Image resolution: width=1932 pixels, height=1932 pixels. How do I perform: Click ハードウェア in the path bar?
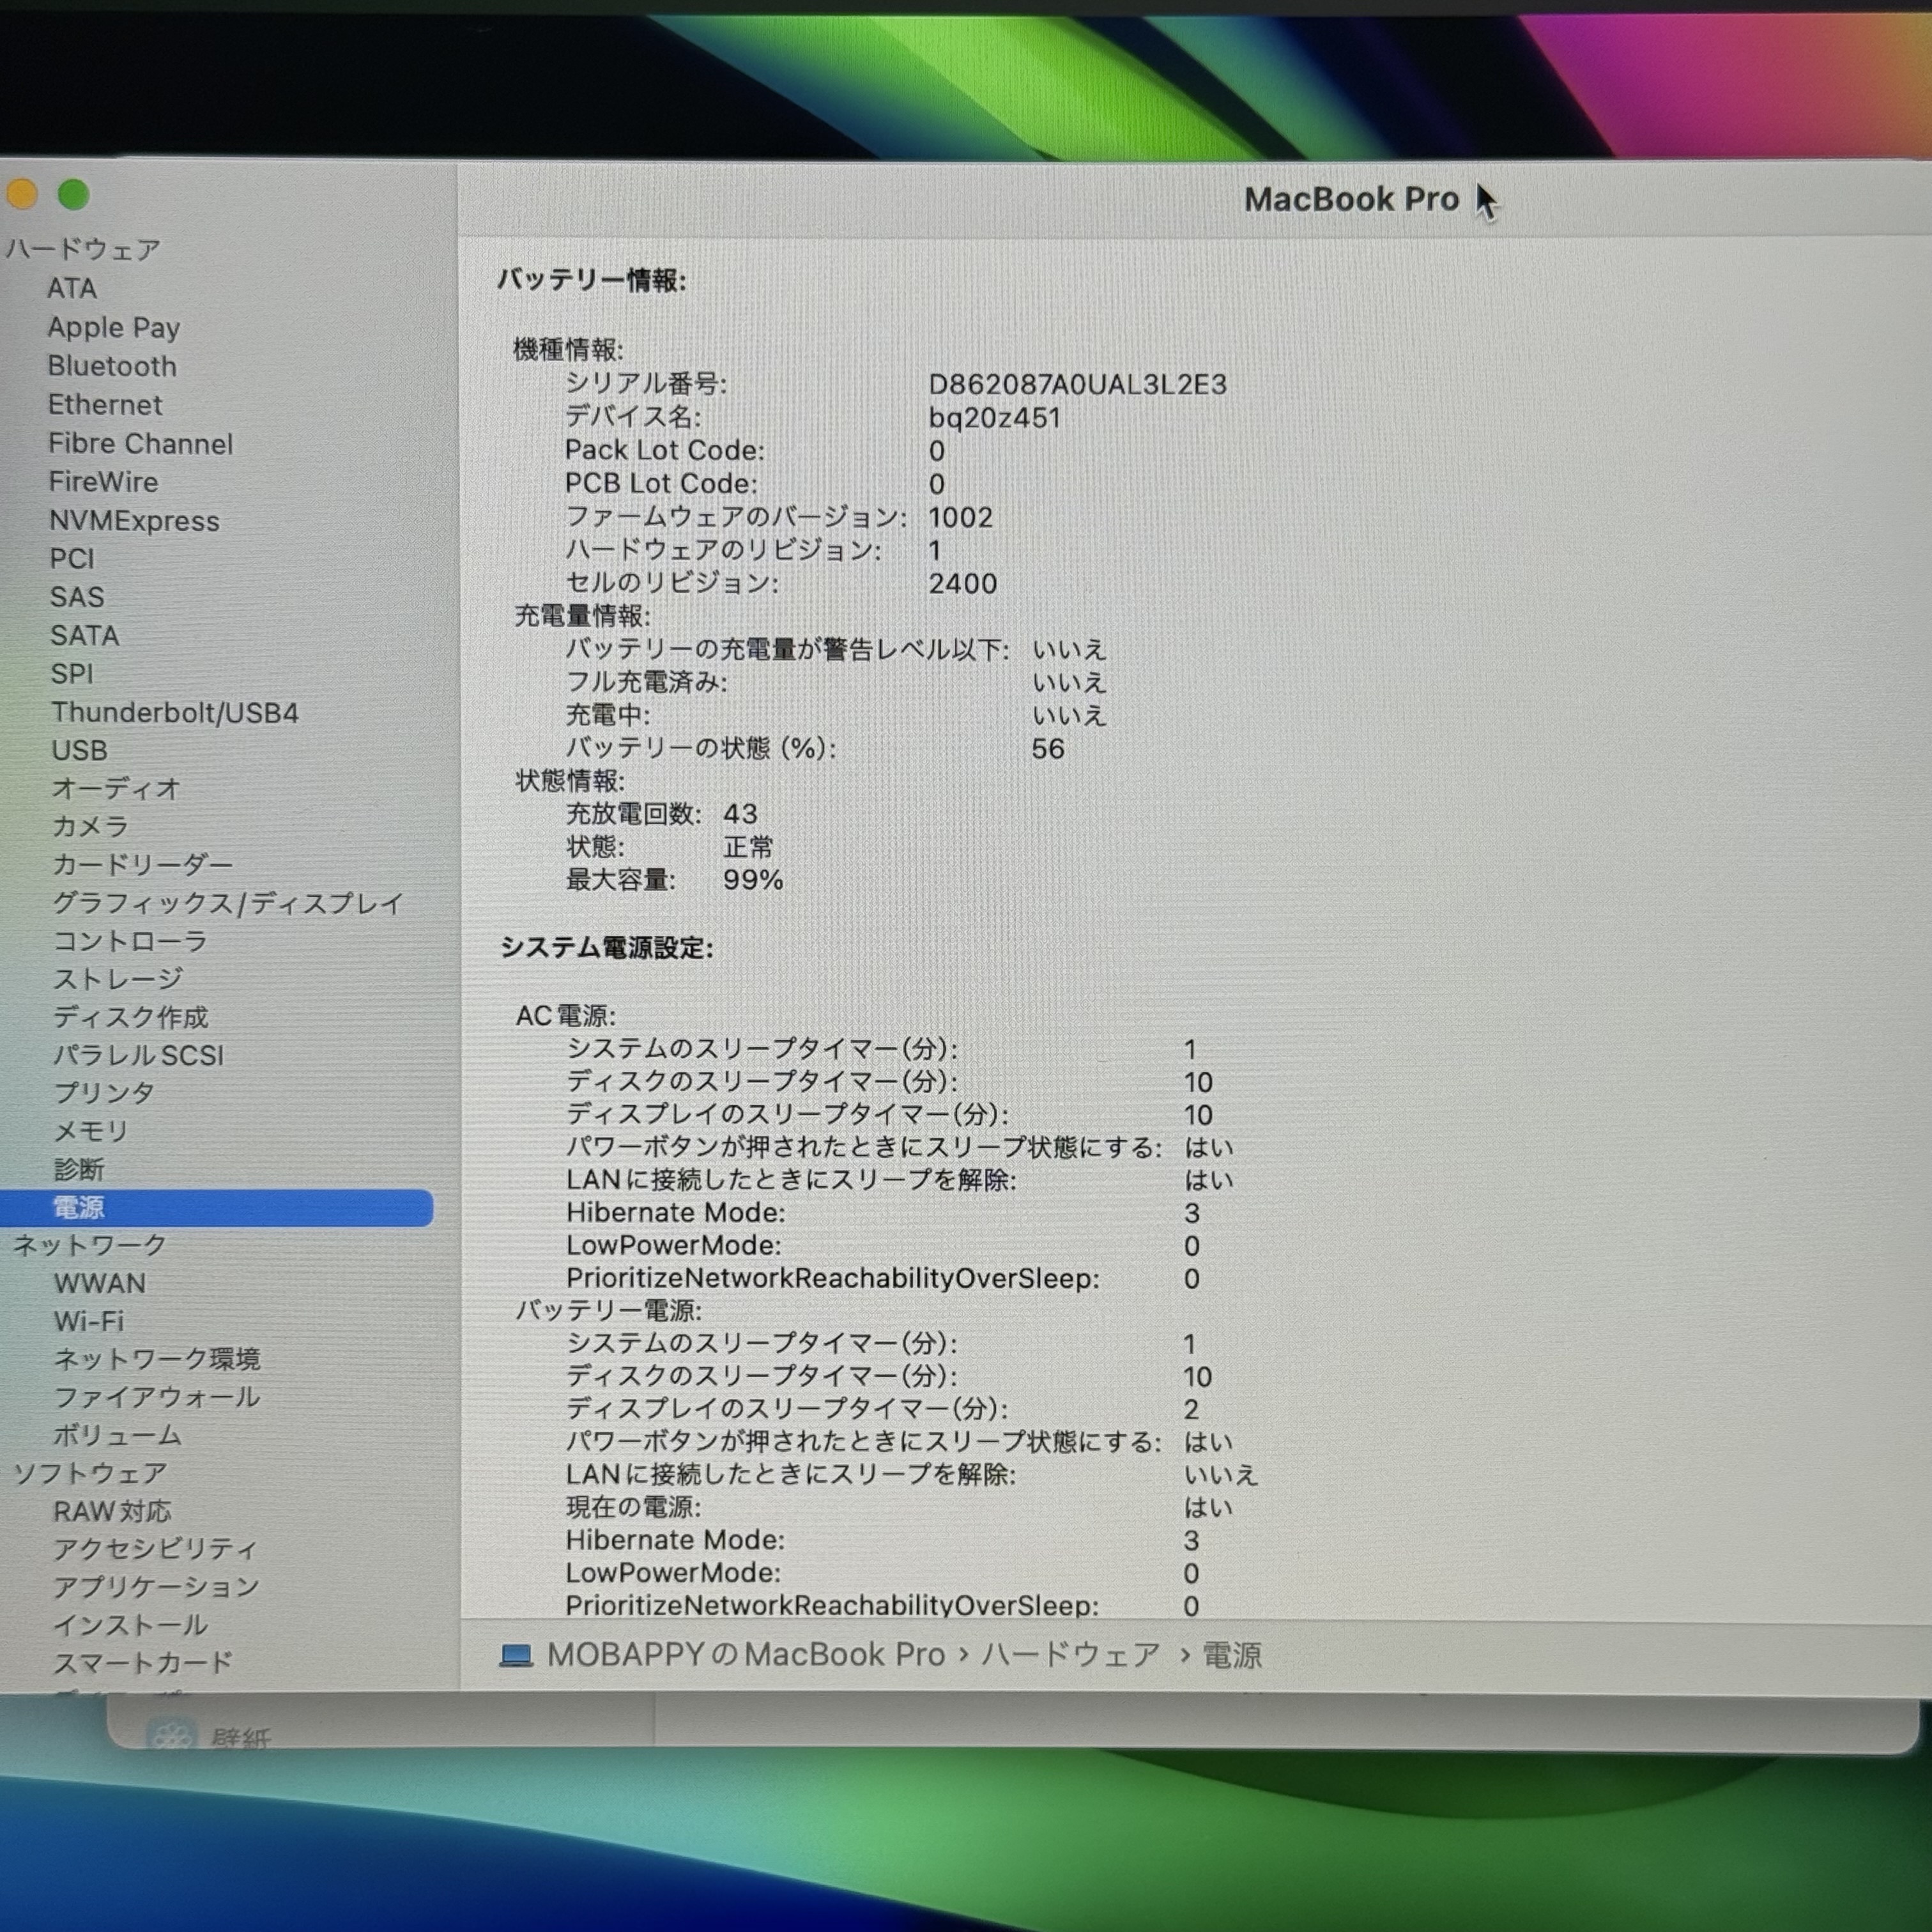(1070, 1655)
